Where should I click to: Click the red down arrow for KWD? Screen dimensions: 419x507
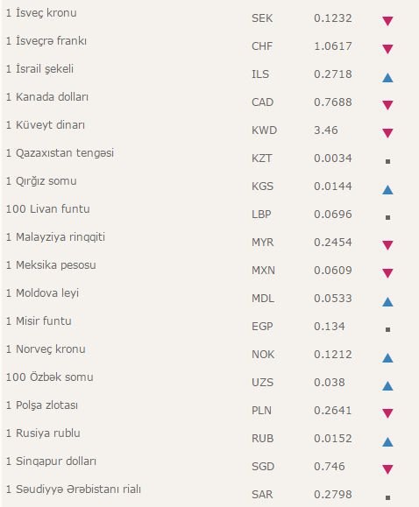pyautogui.click(x=387, y=133)
